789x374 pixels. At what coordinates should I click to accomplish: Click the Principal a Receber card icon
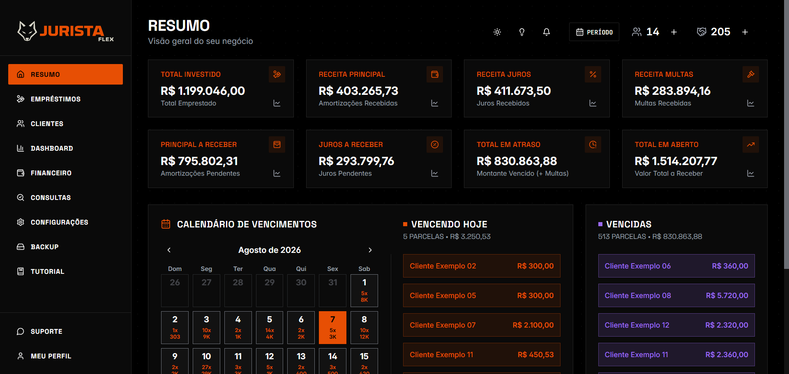pyautogui.click(x=277, y=145)
